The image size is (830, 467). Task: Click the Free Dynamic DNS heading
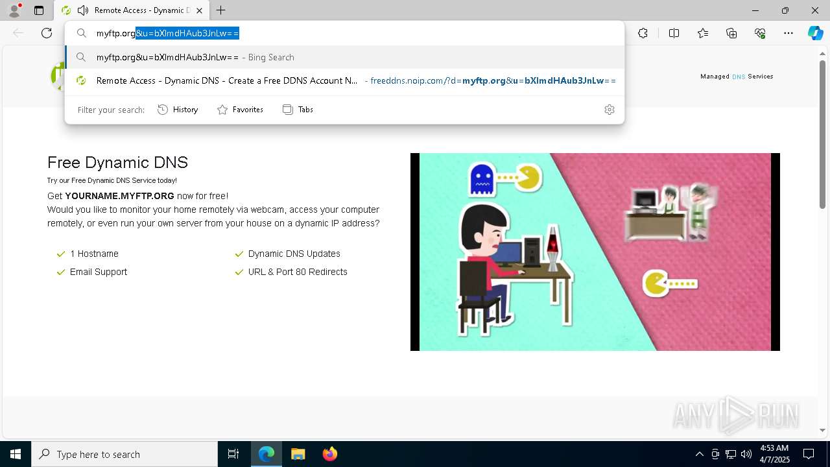pos(117,162)
